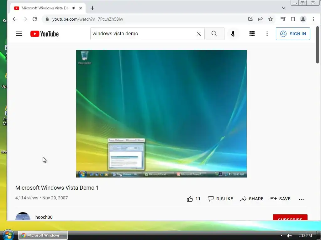Open Chrome's three-dot menu
The image size is (321, 240).
(x=313, y=19)
